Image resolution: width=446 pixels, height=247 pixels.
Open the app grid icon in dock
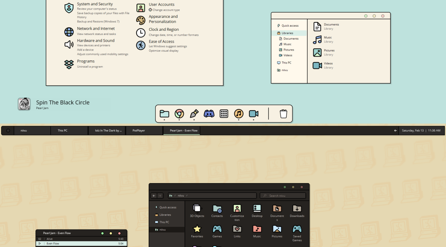pyautogui.click(x=224, y=114)
